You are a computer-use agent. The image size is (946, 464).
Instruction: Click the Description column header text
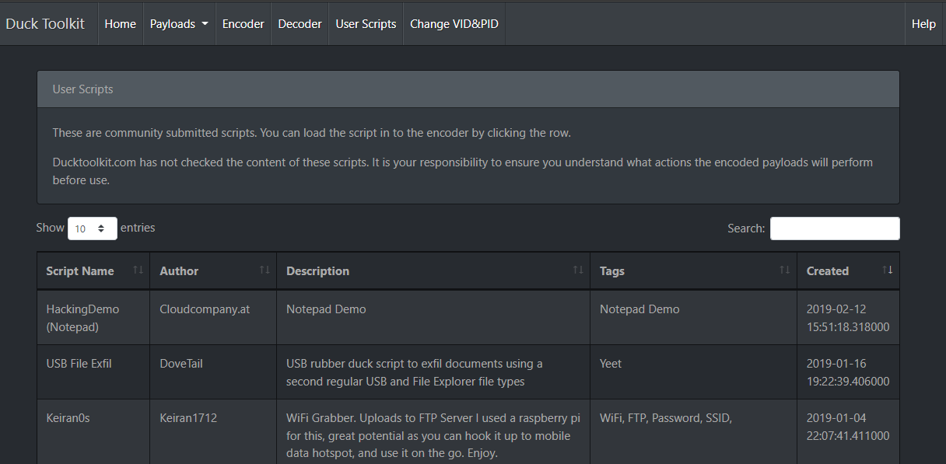pos(317,271)
